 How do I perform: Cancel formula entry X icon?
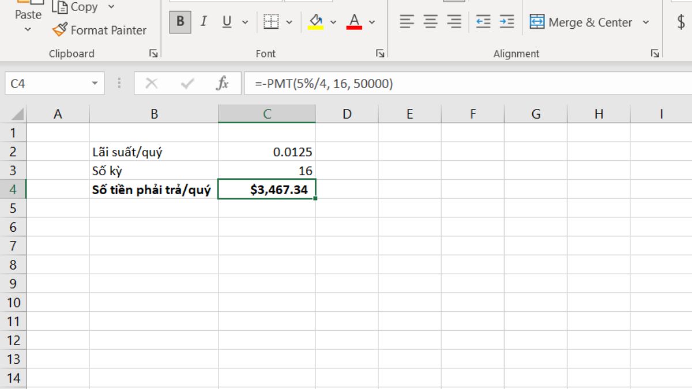tap(152, 84)
